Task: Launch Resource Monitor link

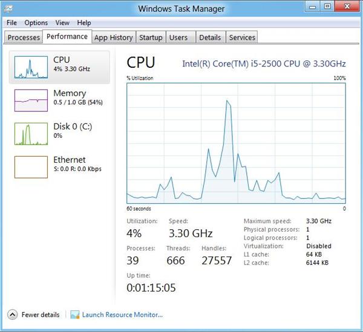Action: (122, 314)
